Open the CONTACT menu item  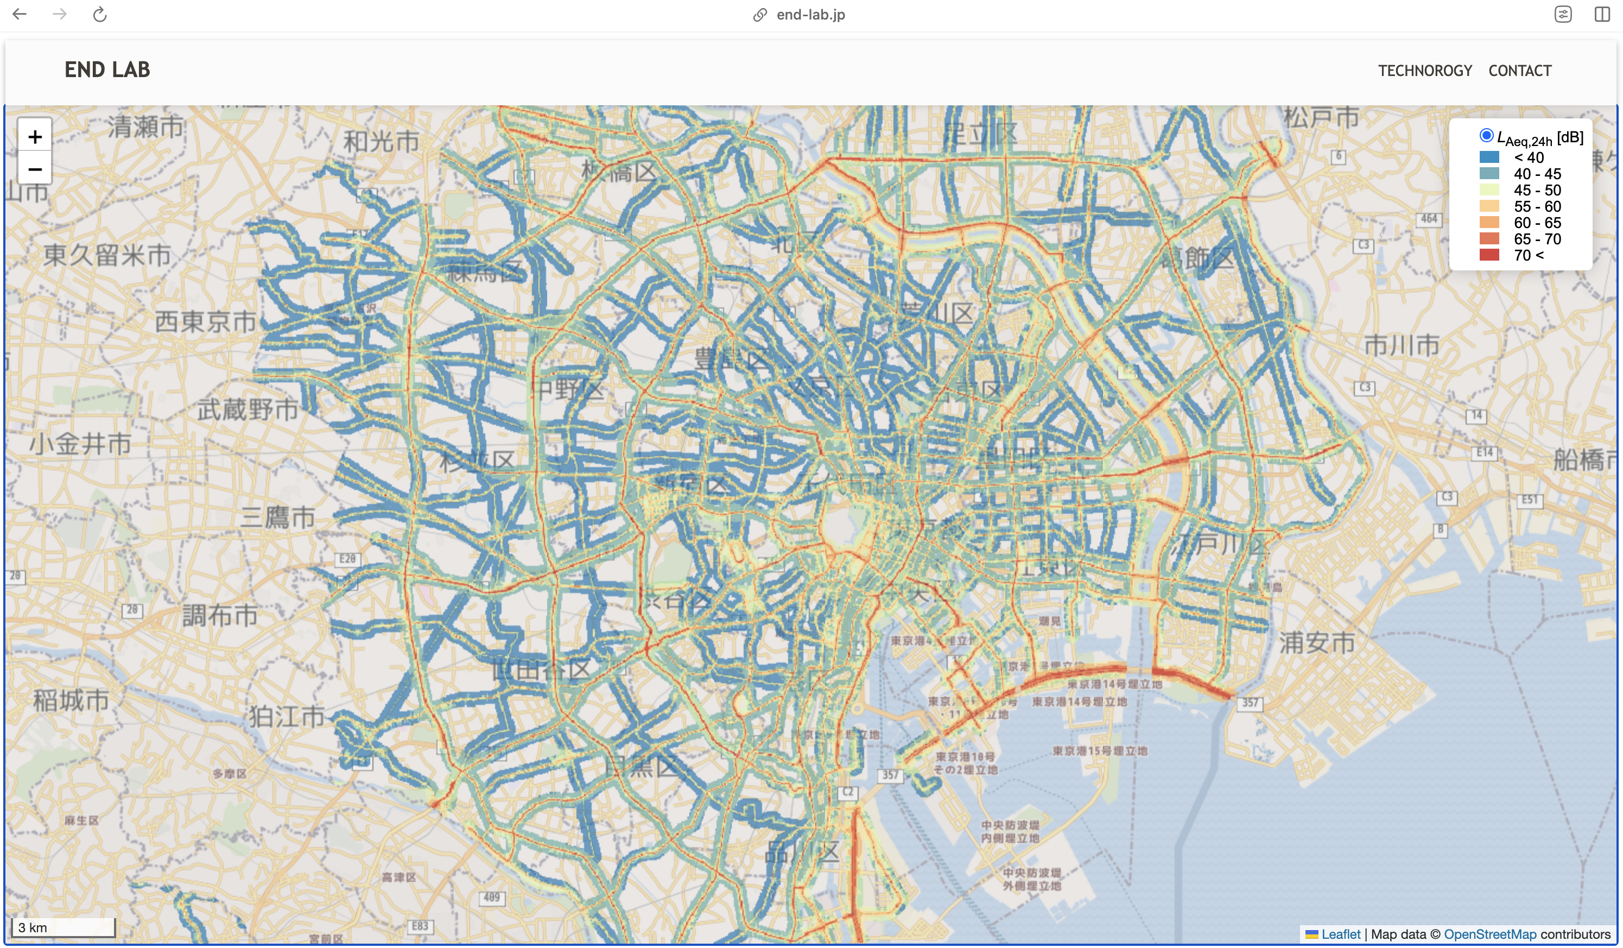pyautogui.click(x=1519, y=70)
